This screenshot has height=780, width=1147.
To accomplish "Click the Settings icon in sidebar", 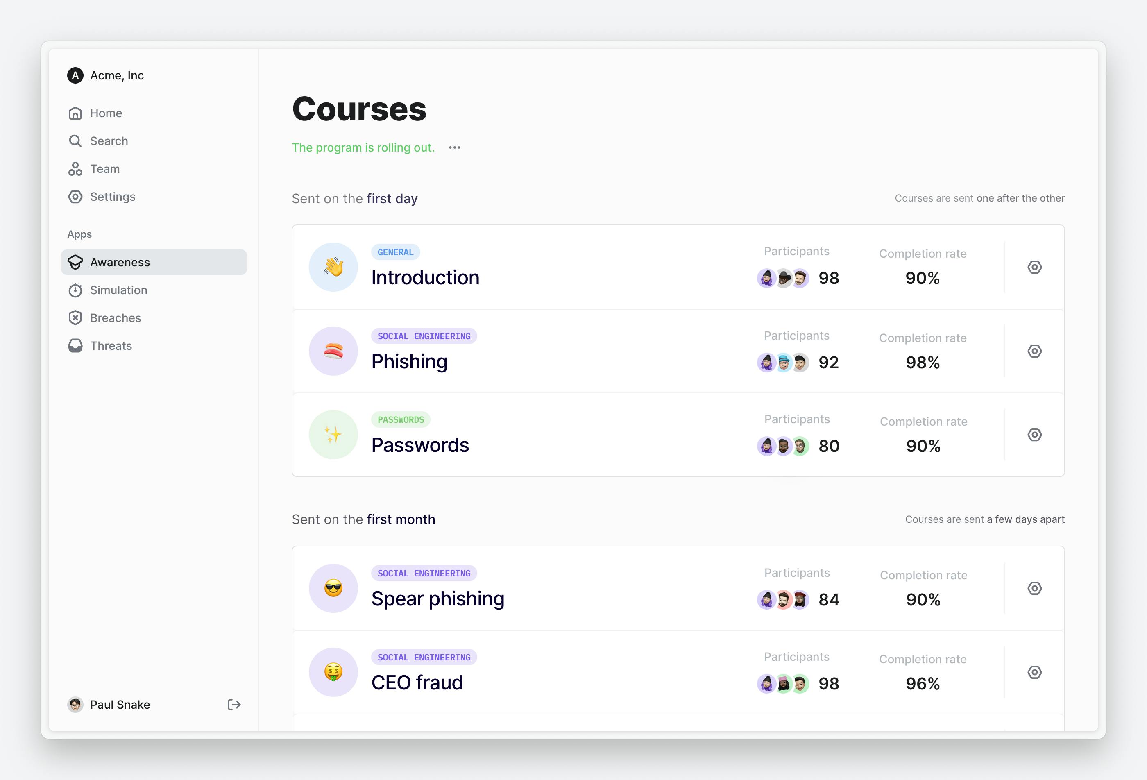I will click(x=77, y=196).
